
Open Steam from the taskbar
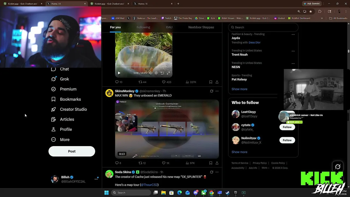(227, 193)
